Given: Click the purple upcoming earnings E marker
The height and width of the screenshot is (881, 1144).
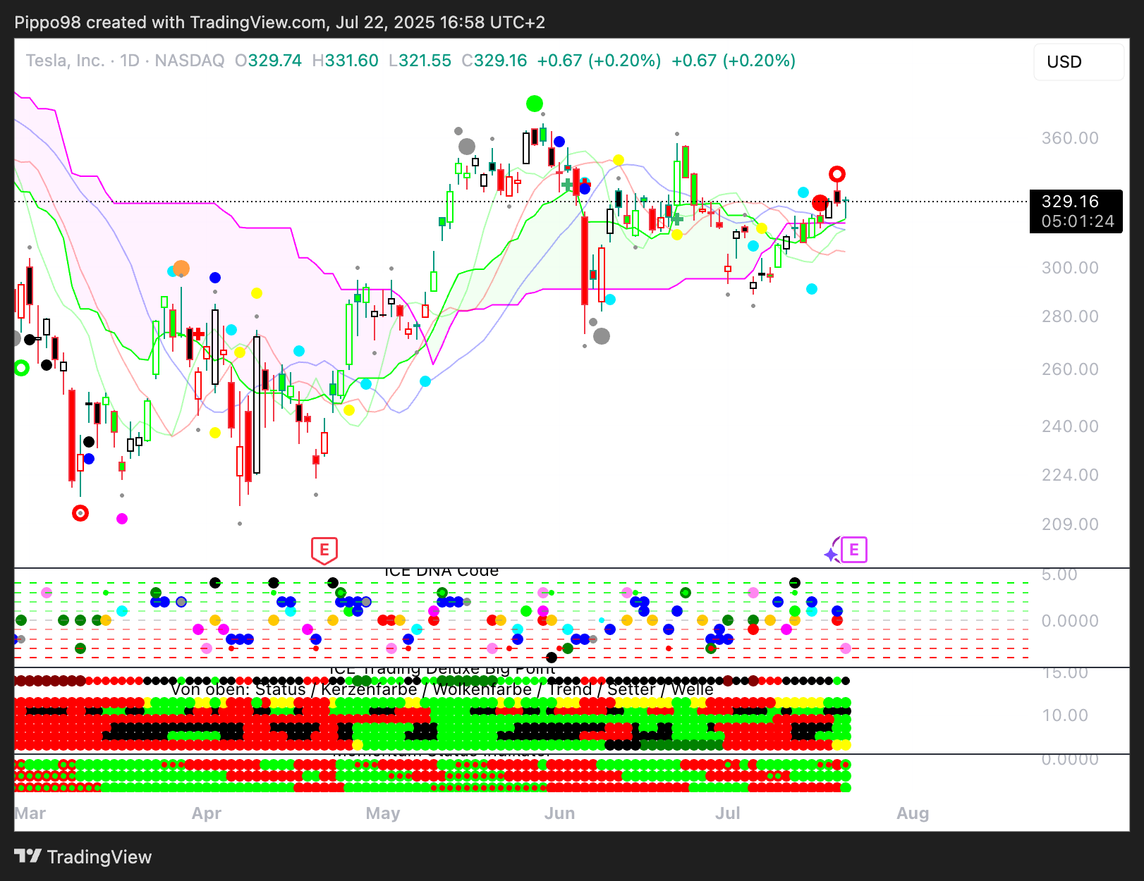Looking at the screenshot, I should (x=854, y=550).
